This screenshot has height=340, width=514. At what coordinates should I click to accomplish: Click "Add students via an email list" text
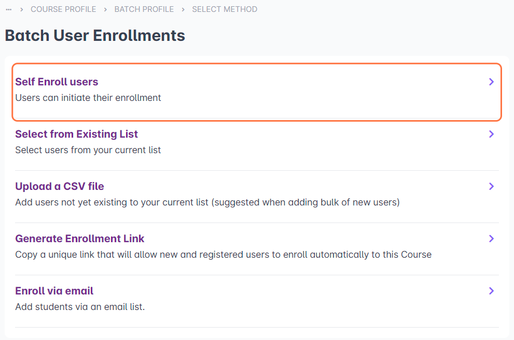tap(80, 307)
